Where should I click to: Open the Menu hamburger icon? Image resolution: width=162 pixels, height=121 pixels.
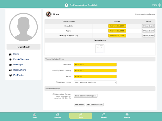(159, 5)
